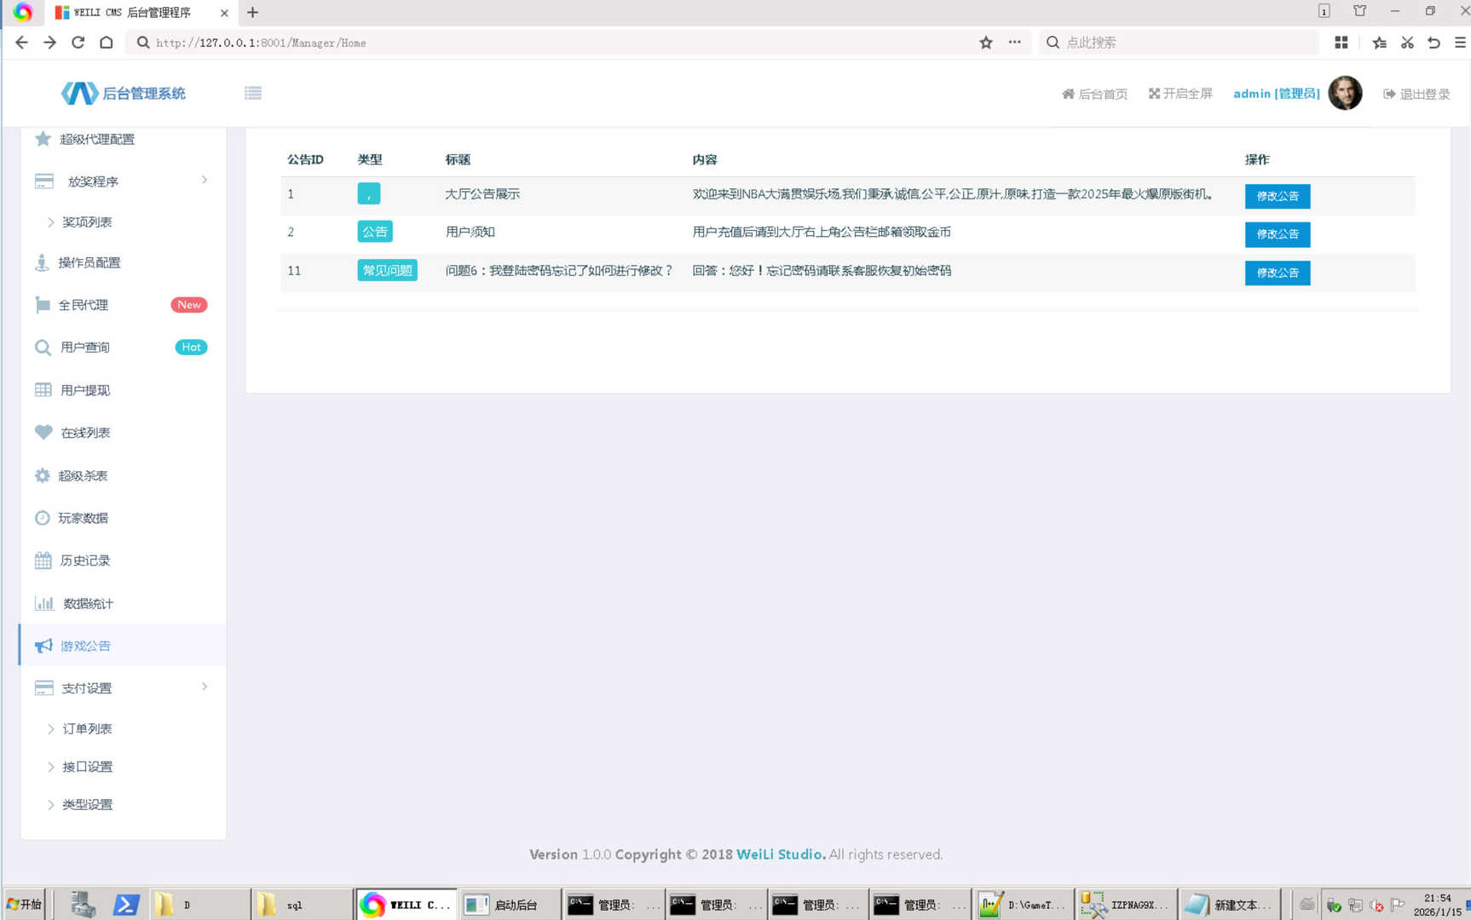Toggle fullscreen with 开启全屏
The width and height of the screenshot is (1471, 920).
(1180, 94)
